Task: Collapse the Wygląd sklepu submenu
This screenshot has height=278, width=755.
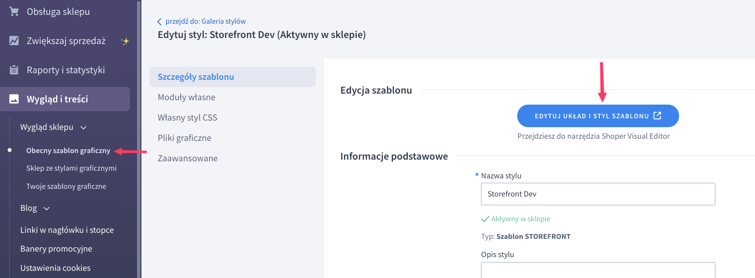Action: (84, 128)
